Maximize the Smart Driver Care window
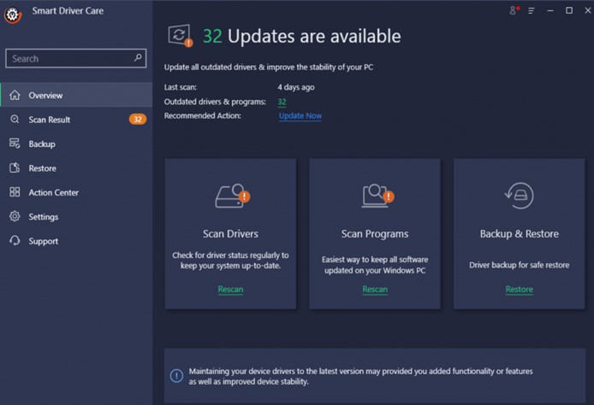Viewport: 594px width, 405px height. [569, 10]
